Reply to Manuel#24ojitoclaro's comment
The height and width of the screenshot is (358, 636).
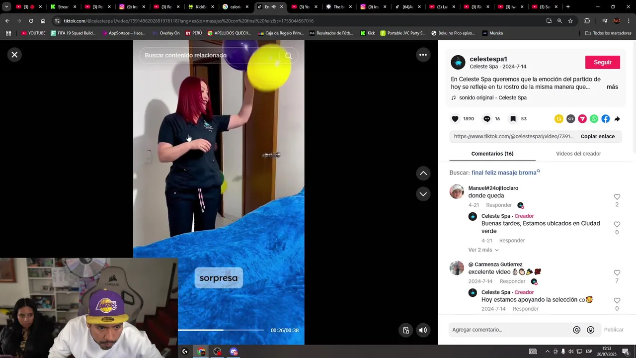click(x=499, y=205)
